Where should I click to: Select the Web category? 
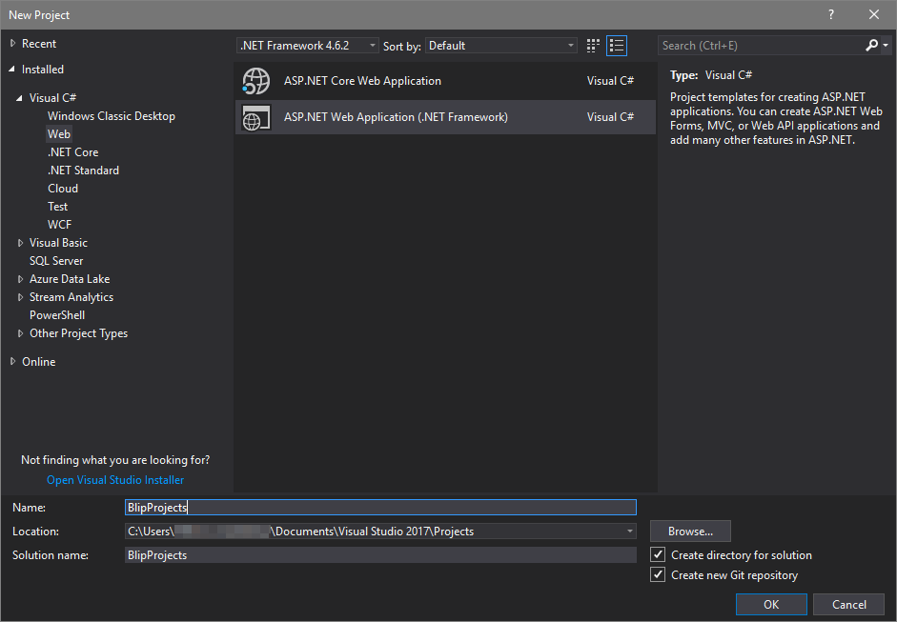point(59,133)
